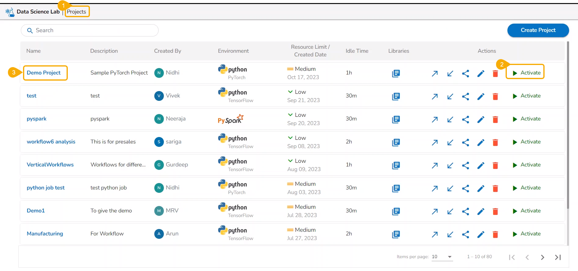Delete the python job test project
The height and width of the screenshot is (271, 578).
pyautogui.click(x=495, y=189)
